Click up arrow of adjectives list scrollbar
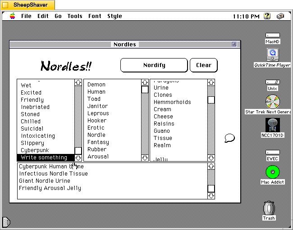Image resolution: width=293 pixels, height=230 pixels. tap(78, 82)
